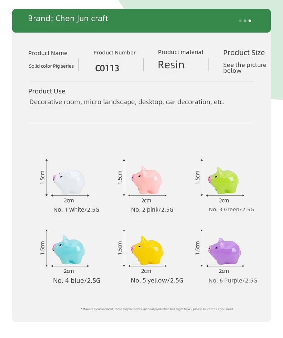Select the No. 4 blue/2.5G label

tap(77, 280)
